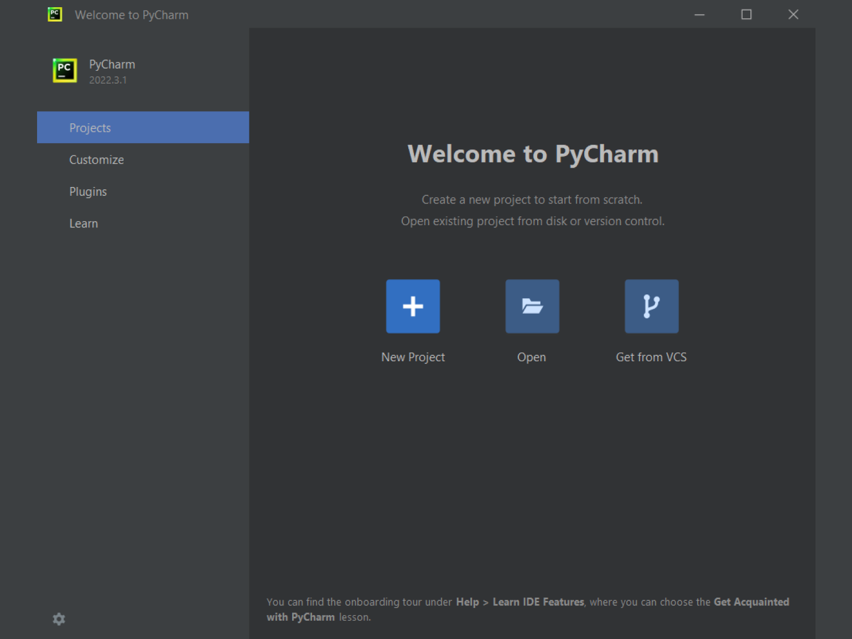Click the 2022.3.1 version number
This screenshot has height=639, width=852.
tap(108, 80)
